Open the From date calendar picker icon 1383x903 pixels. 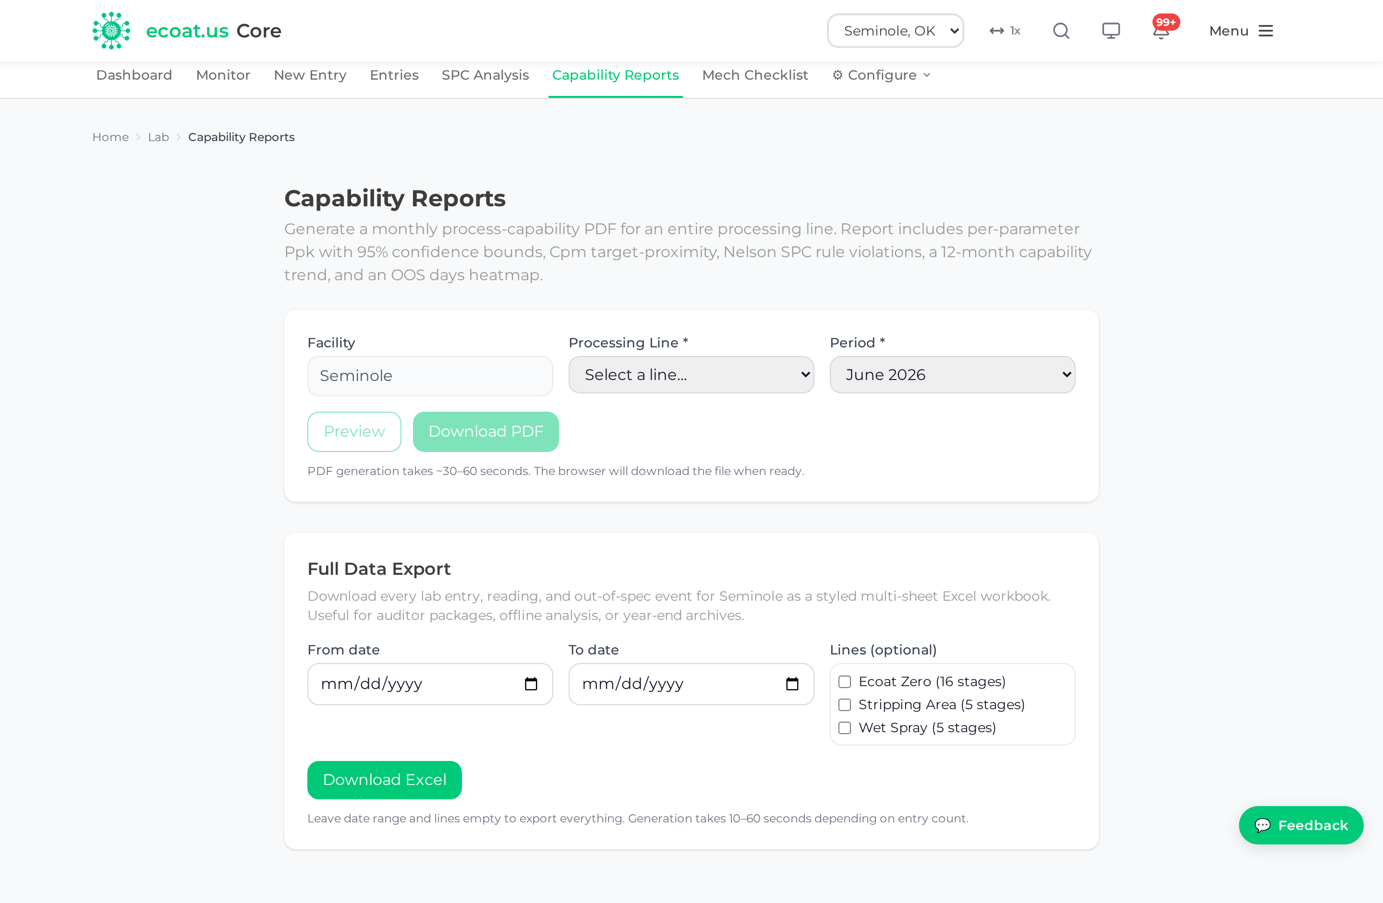531,684
